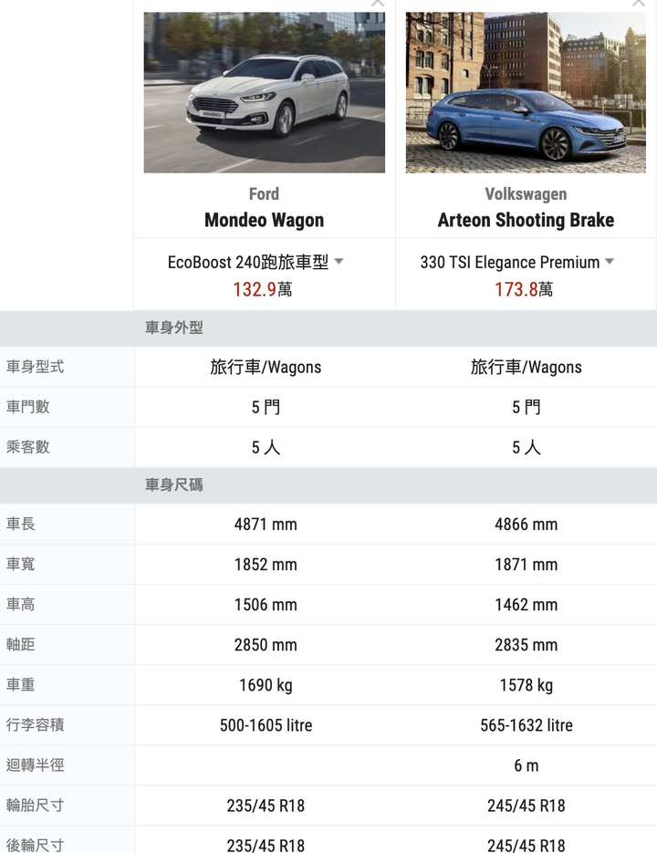Viewport: 657px width, 853px height.
Task: Click the white Ford Mondeo Wagon photo
Action: 264,92
